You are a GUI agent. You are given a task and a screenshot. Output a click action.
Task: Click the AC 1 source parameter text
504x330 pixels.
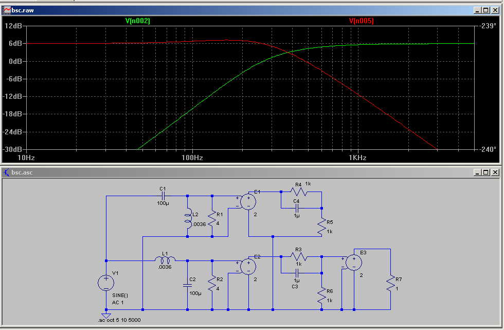pos(118,303)
